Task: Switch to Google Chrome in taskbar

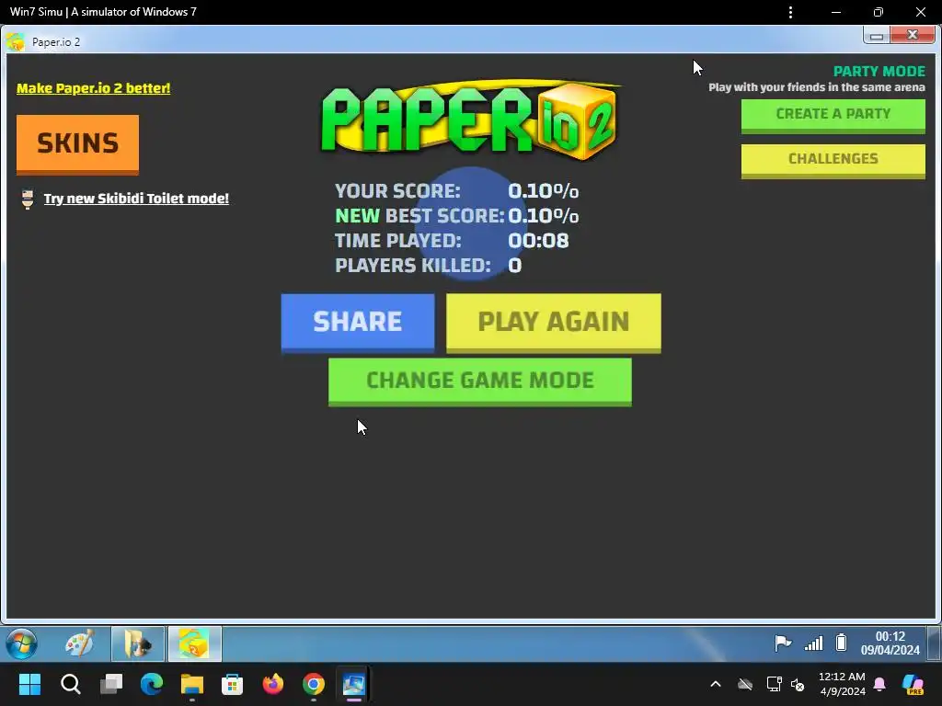Action: tap(313, 684)
